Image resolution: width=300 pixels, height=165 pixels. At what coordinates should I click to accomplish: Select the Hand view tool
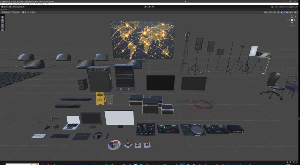coord(2,17)
